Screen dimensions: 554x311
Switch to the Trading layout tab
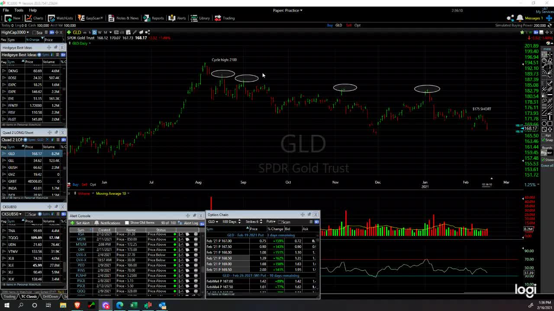[9, 297]
